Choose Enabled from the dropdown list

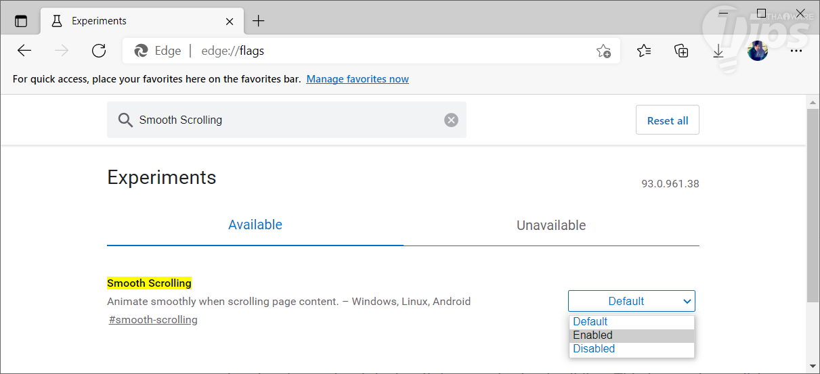pyautogui.click(x=631, y=335)
